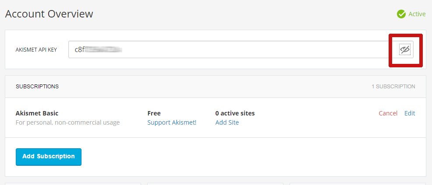Click the 0 active sites label
Screen dimensions: 432x185
(235, 113)
